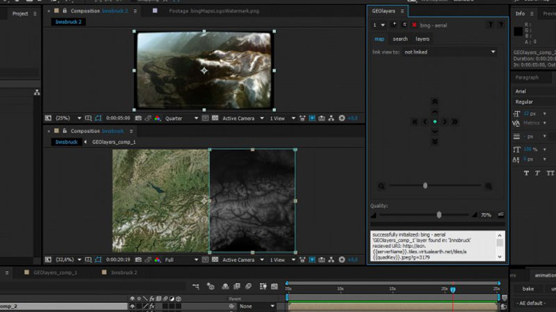The width and height of the screenshot is (556, 312).
Task: Open Active Camera dropdown in upper viewer
Action: click(x=243, y=118)
